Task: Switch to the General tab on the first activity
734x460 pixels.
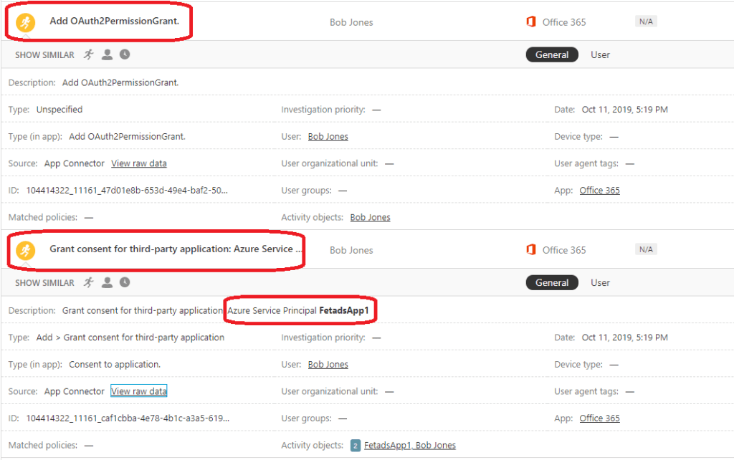Action: click(x=552, y=54)
